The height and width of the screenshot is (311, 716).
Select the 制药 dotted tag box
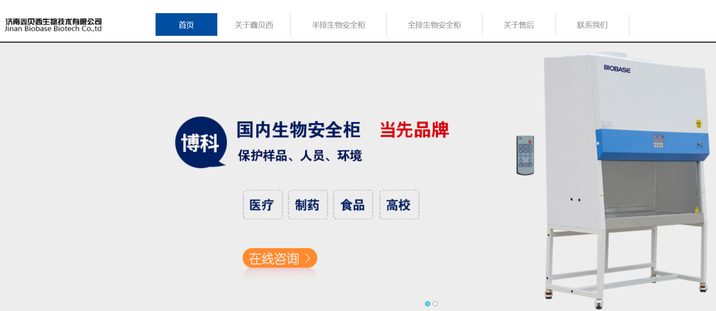(x=307, y=205)
